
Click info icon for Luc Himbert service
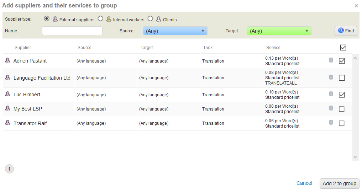(331, 94)
